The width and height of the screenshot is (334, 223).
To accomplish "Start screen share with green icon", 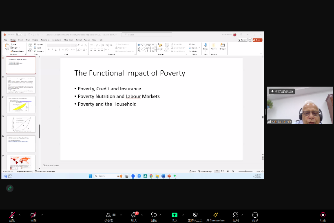I will (x=175, y=215).
